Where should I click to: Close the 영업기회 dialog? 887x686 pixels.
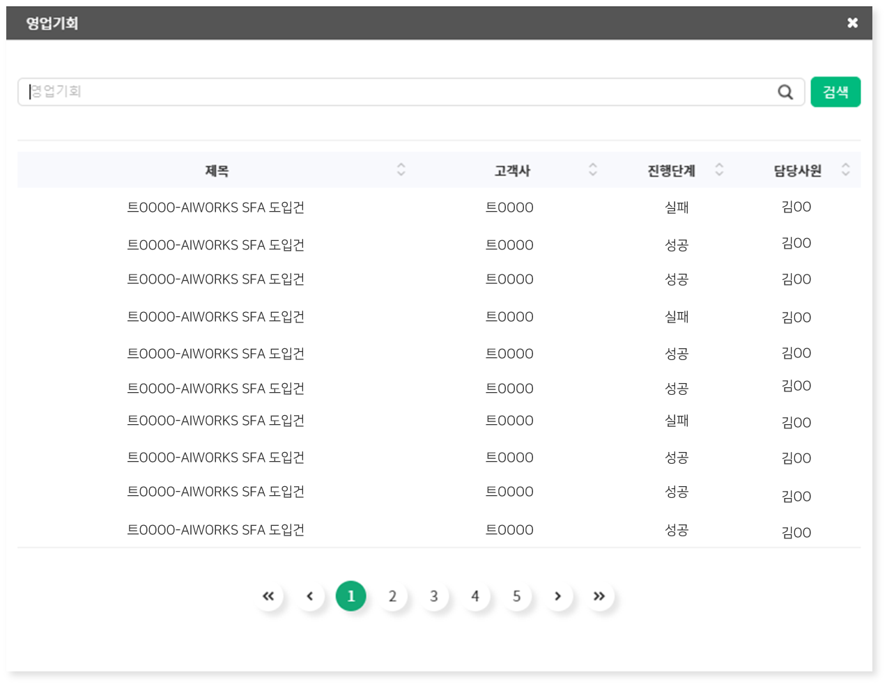coord(852,23)
